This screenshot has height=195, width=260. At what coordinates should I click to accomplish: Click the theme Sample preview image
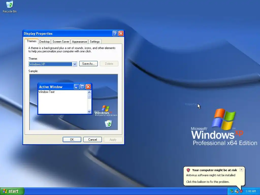74,102
